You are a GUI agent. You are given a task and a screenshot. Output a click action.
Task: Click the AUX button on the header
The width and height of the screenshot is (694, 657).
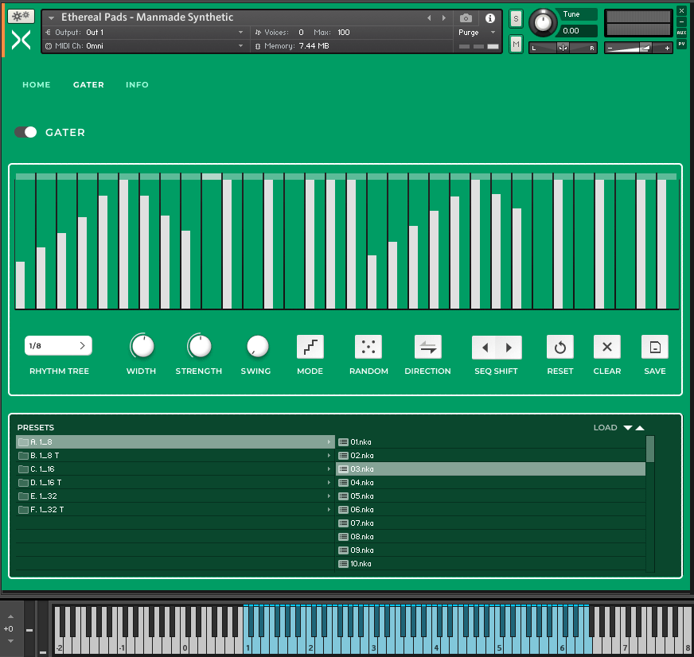(681, 33)
